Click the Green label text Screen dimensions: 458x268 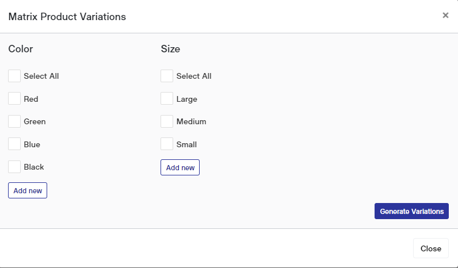pyautogui.click(x=35, y=121)
